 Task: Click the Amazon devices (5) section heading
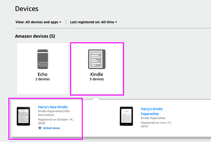[x=35, y=36]
